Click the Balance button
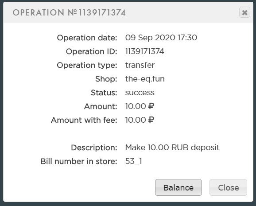 [x=178, y=187]
